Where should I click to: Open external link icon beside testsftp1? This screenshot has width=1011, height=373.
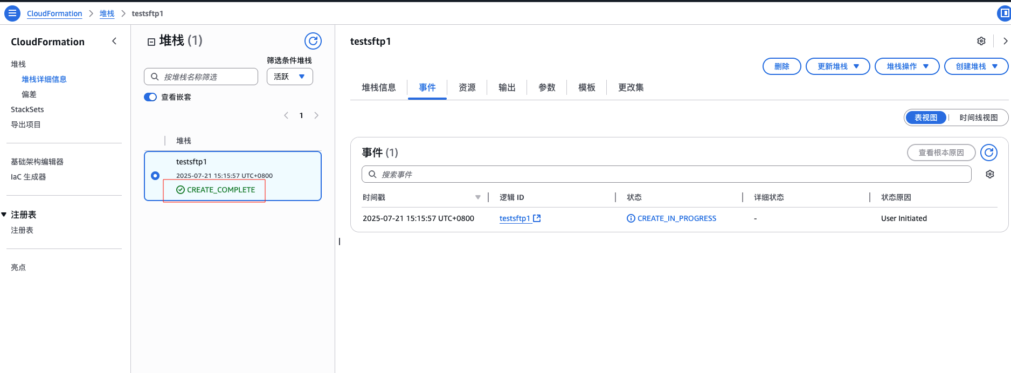(537, 218)
